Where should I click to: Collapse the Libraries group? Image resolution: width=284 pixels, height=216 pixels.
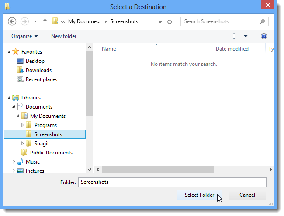(x=9, y=98)
